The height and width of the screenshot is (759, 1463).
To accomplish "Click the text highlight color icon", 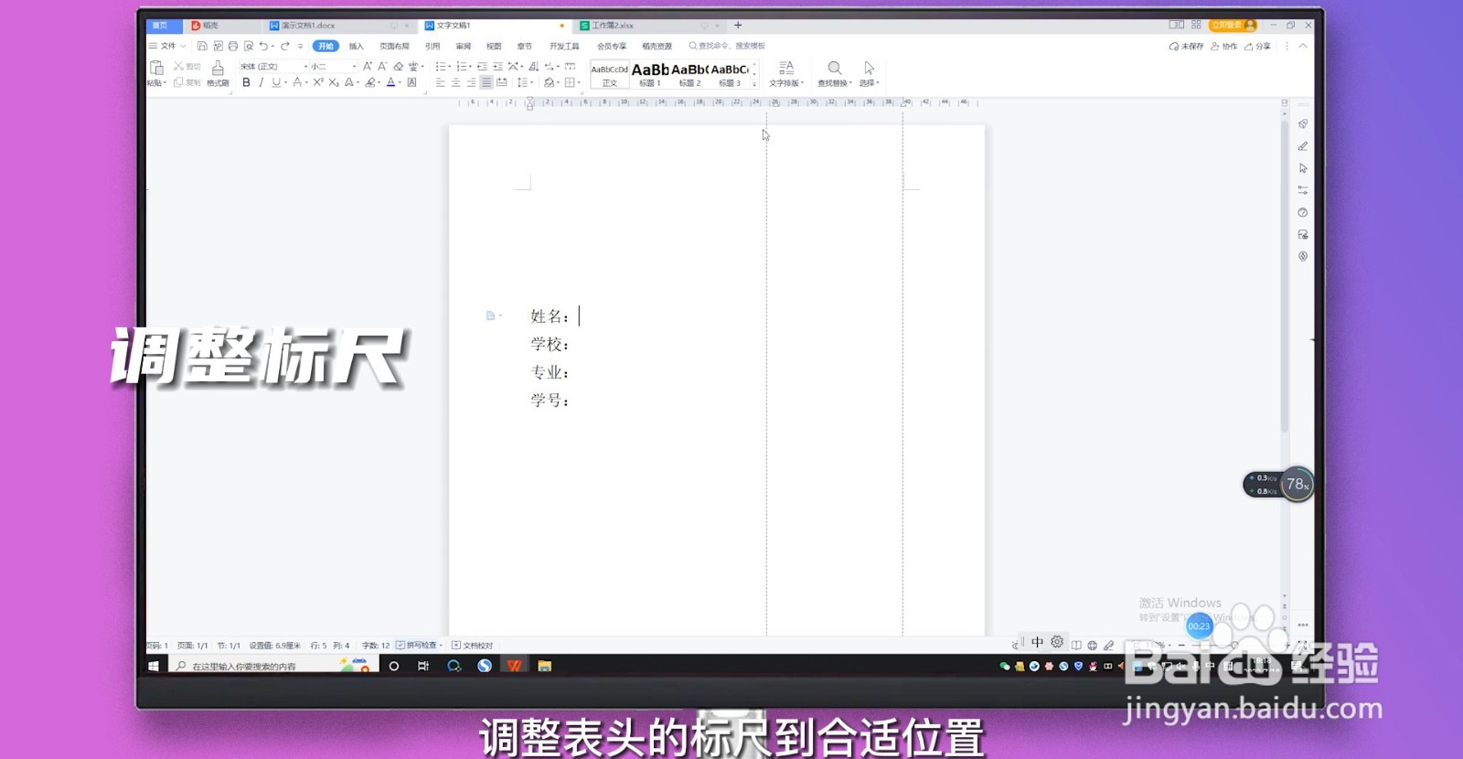I will [x=369, y=82].
